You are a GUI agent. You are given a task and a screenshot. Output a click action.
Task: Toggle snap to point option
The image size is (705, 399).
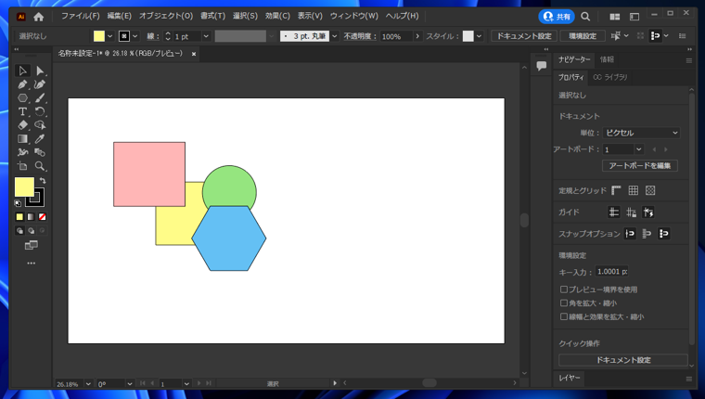(630, 234)
